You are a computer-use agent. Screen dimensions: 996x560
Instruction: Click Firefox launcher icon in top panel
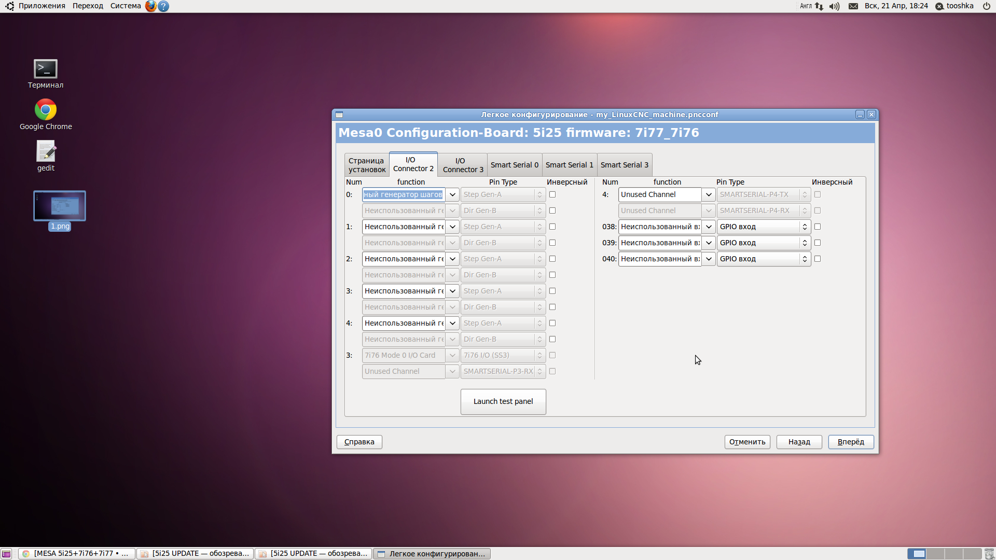pos(150,6)
